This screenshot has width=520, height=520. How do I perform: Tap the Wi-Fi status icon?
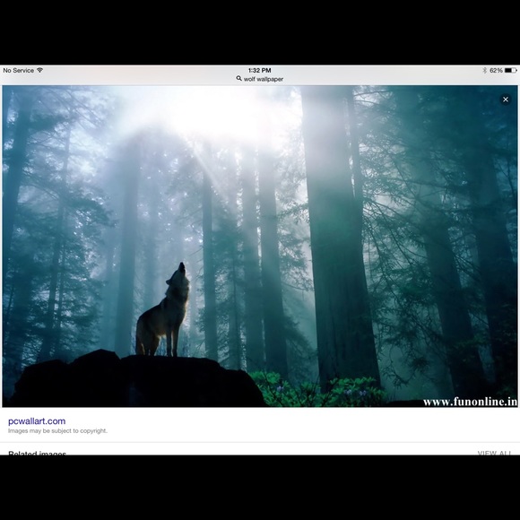point(39,70)
